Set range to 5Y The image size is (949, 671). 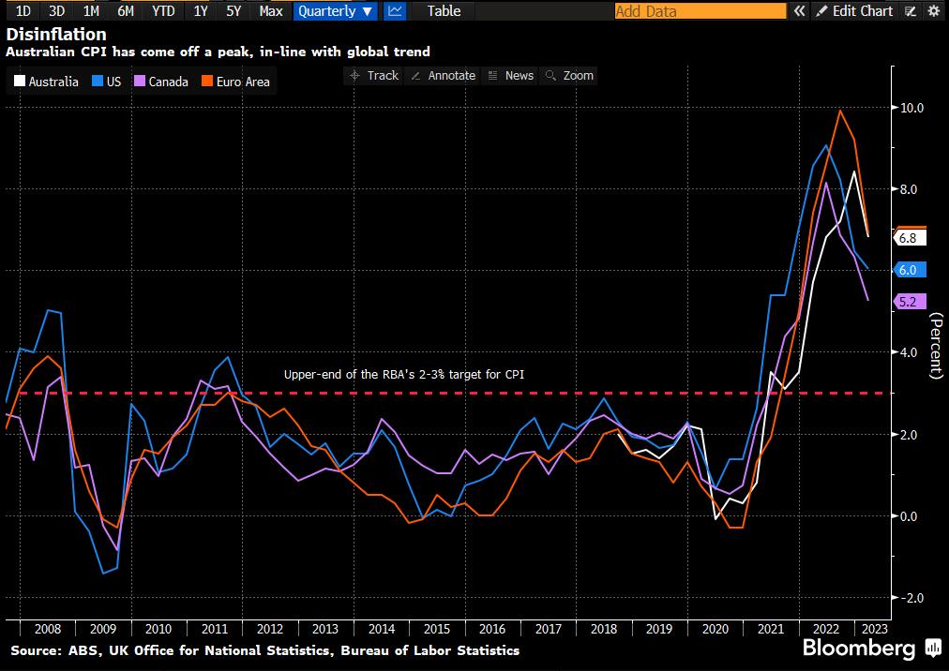(233, 11)
